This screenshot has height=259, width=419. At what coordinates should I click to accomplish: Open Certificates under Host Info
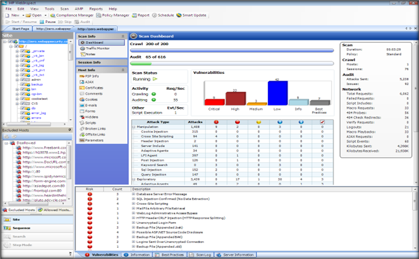pyautogui.click(x=91, y=88)
